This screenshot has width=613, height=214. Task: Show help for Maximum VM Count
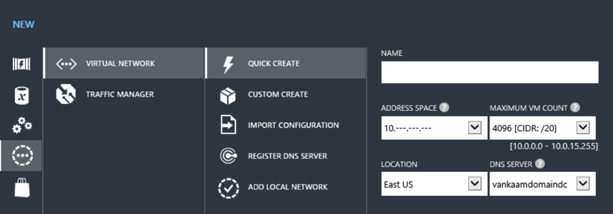click(x=575, y=107)
